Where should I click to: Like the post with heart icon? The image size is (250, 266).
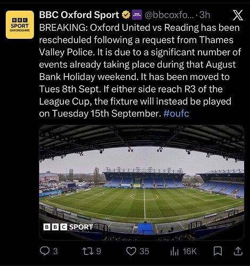click(x=131, y=251)
